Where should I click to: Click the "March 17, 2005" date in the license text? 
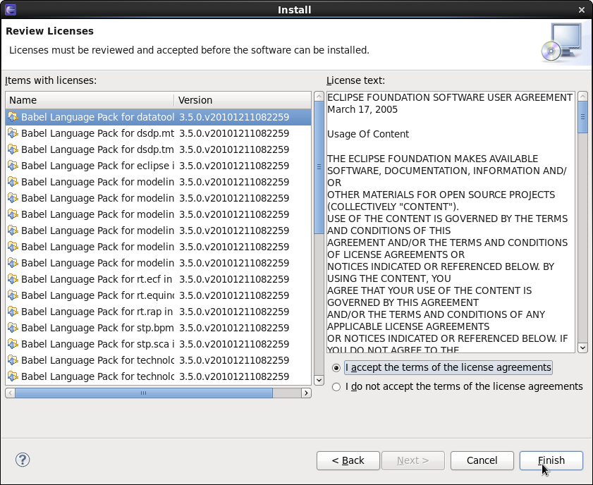(362, 110)
